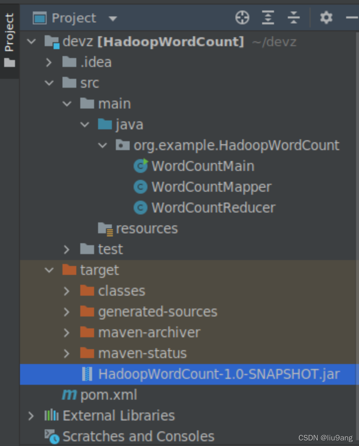Click the Project view title label

pyautogui.click(x=74, y=18)
